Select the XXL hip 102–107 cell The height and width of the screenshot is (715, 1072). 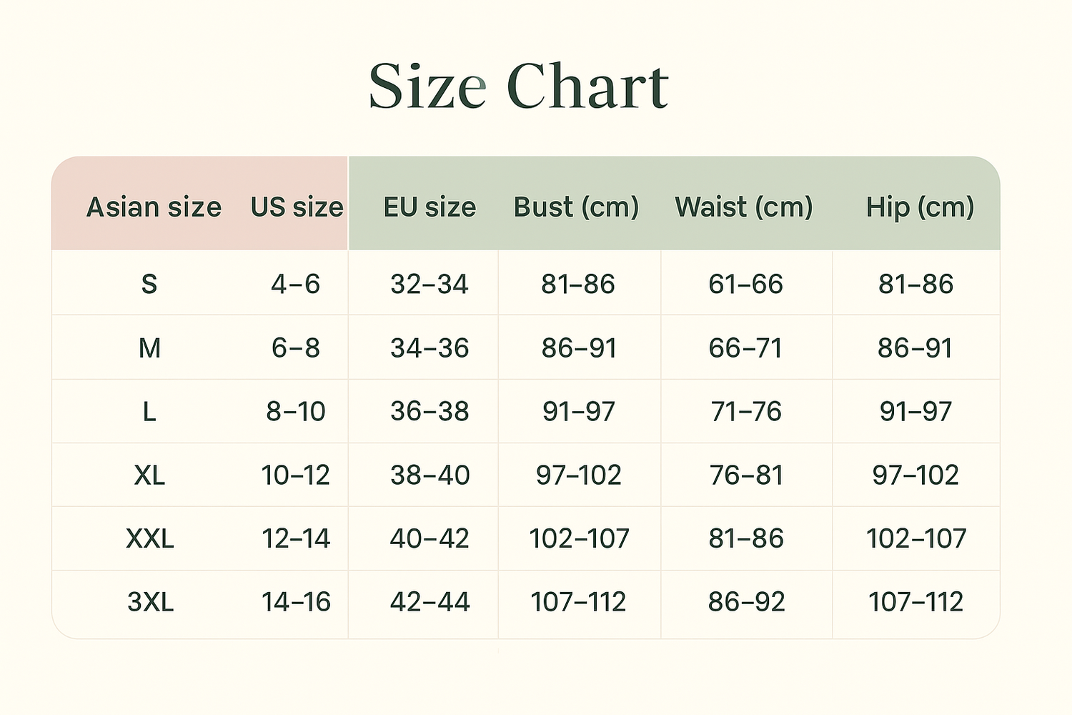(x=916, y=538)
